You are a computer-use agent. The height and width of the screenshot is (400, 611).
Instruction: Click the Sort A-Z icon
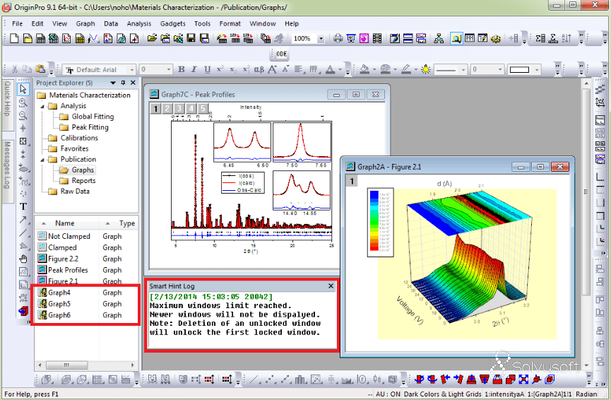point(567,38)
